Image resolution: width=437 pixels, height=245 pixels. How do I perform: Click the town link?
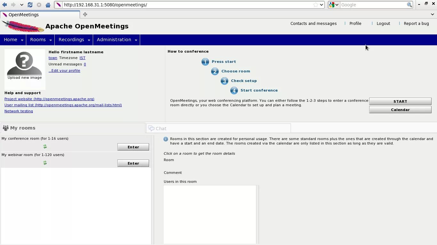click(53, 58)
